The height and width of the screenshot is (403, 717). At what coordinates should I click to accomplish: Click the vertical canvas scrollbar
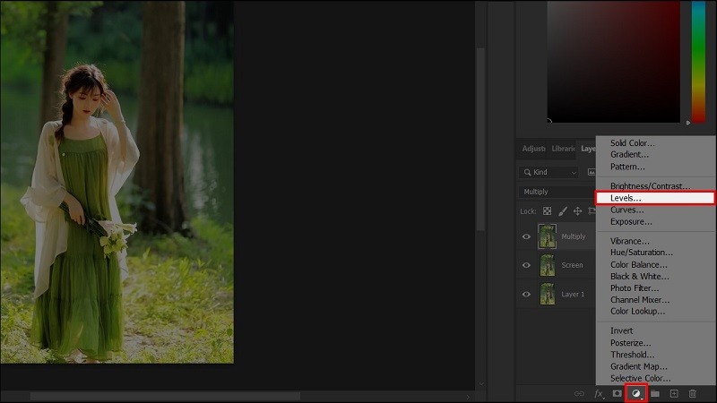tap(480, 140)
